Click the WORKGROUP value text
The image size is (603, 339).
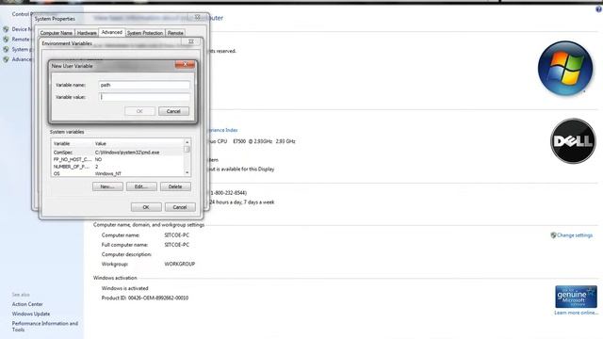coord(180,264)
